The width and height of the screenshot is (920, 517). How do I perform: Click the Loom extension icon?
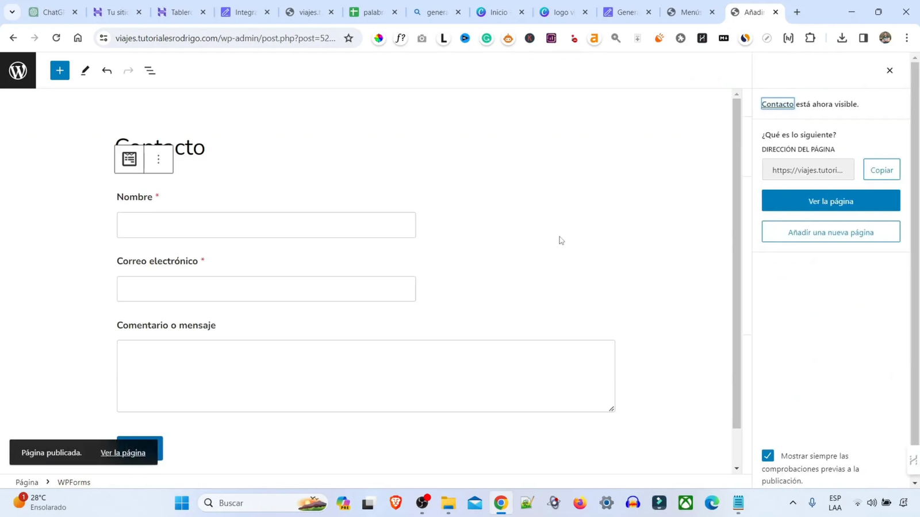pyautogui.click(x=443, y=38)
